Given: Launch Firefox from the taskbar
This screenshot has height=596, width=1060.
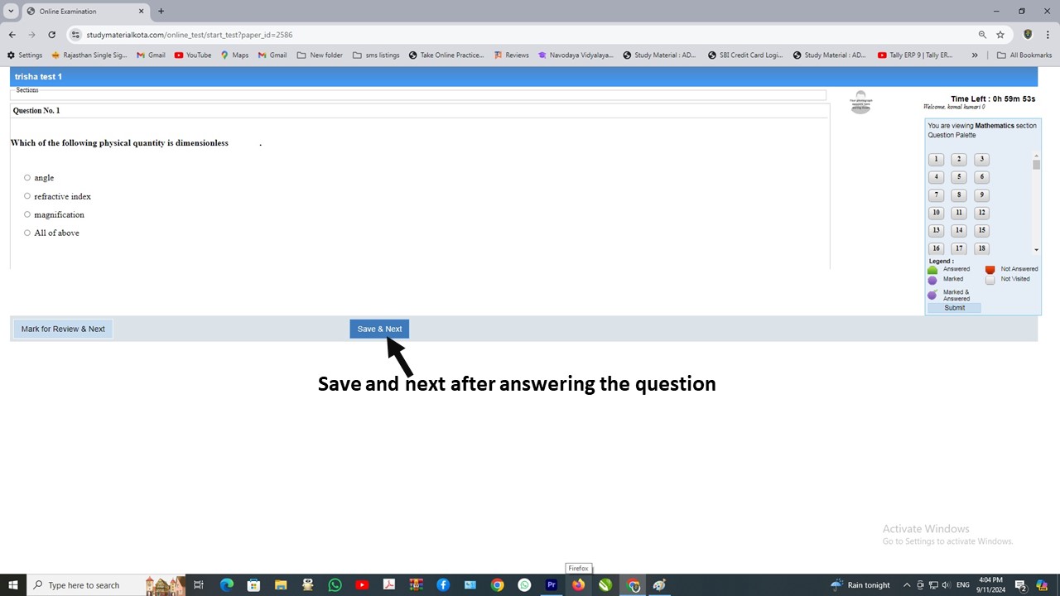Looking at the screenshot, I should pos(578,585).
